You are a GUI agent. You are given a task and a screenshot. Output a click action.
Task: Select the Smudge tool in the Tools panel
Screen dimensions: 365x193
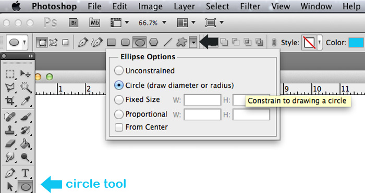tap(10, 158)
